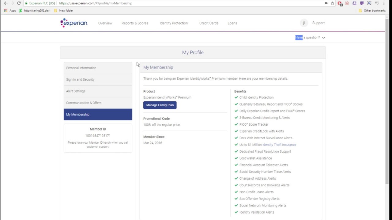Click the Experian logo
Viewport: 392px width, 220px height.
(74, 23)
